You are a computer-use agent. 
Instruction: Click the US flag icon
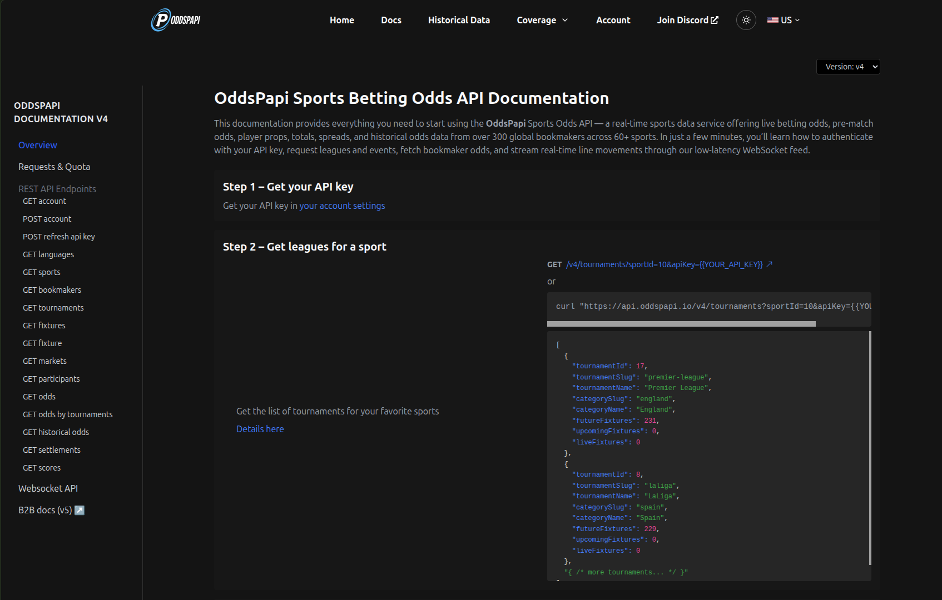click(x=772, y=20)
